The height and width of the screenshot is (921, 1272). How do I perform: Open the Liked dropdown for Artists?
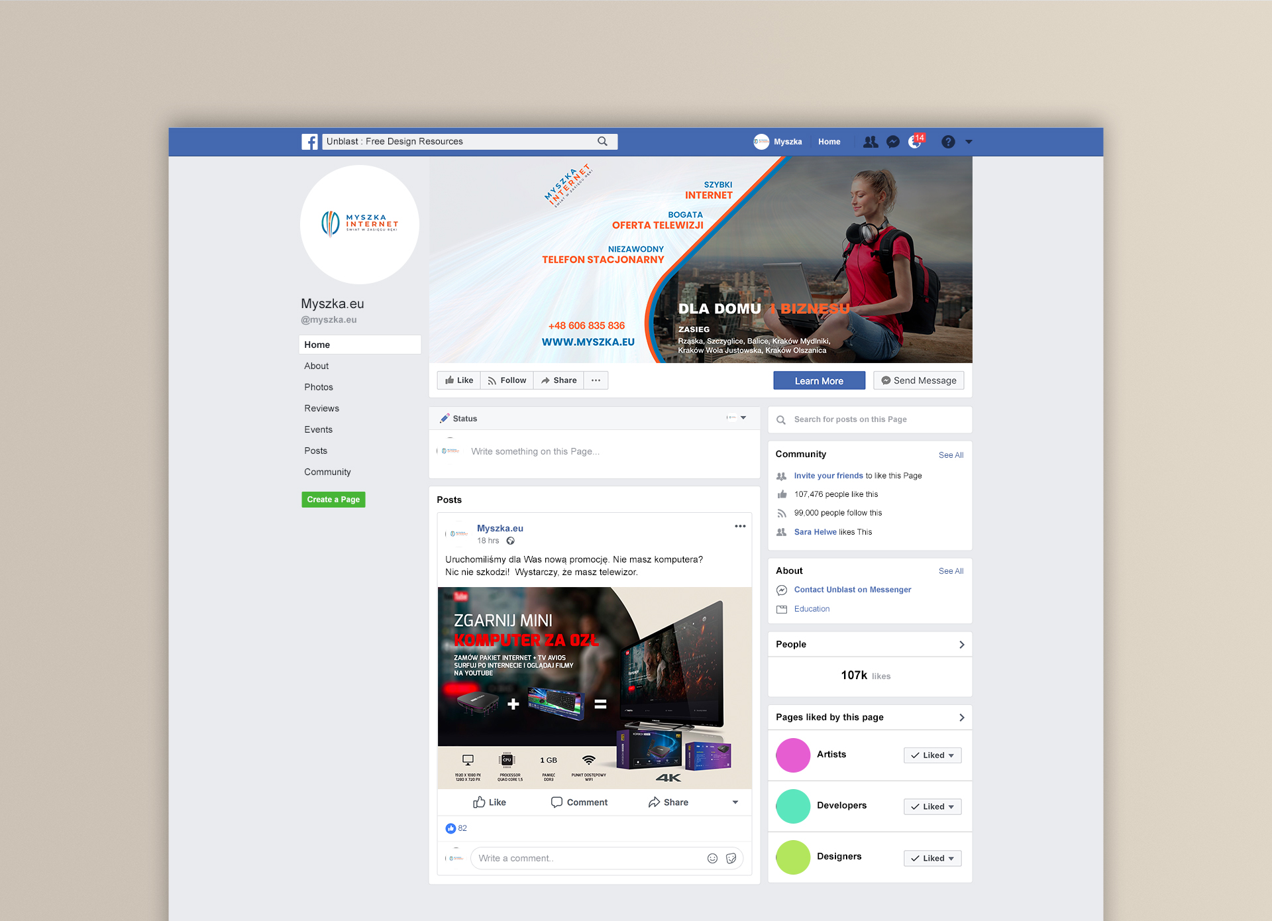point(932,755)
